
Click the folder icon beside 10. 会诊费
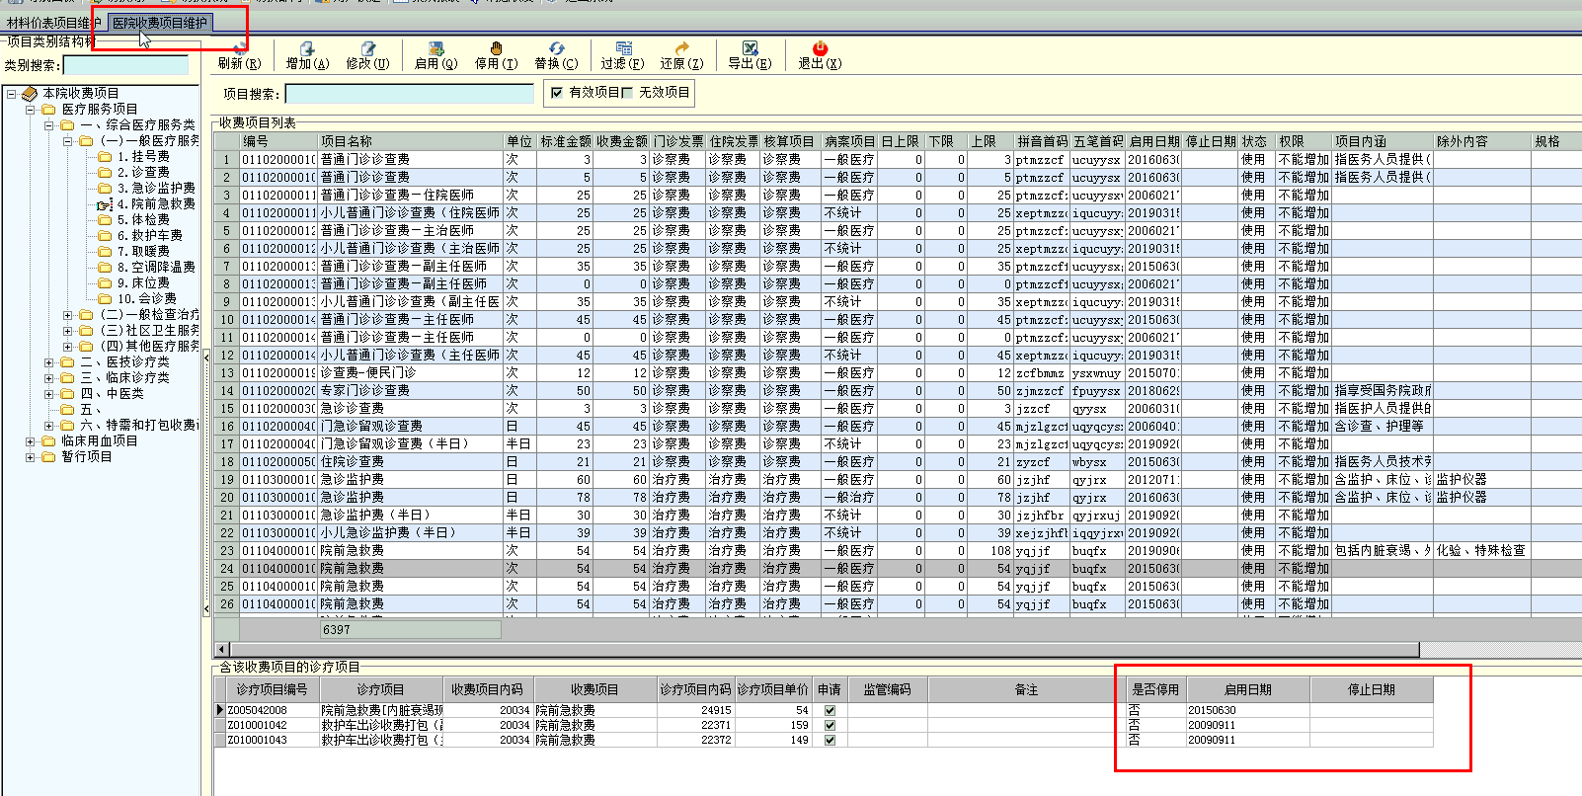tap(105, 299)
